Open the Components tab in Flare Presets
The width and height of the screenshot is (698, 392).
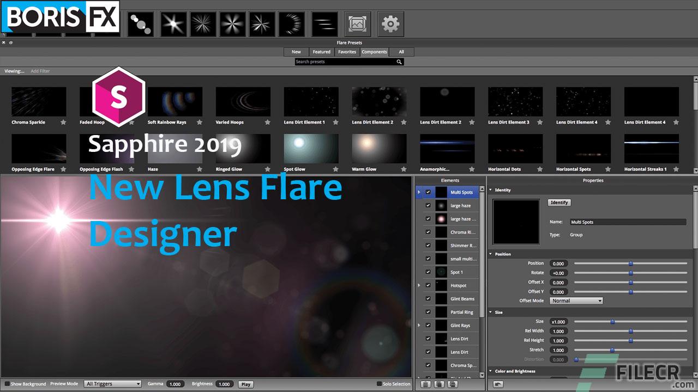[374, 52]
